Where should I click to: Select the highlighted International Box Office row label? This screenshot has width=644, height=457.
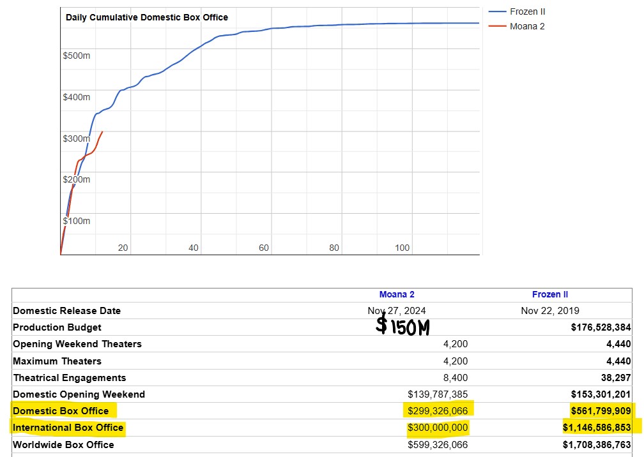68,427
